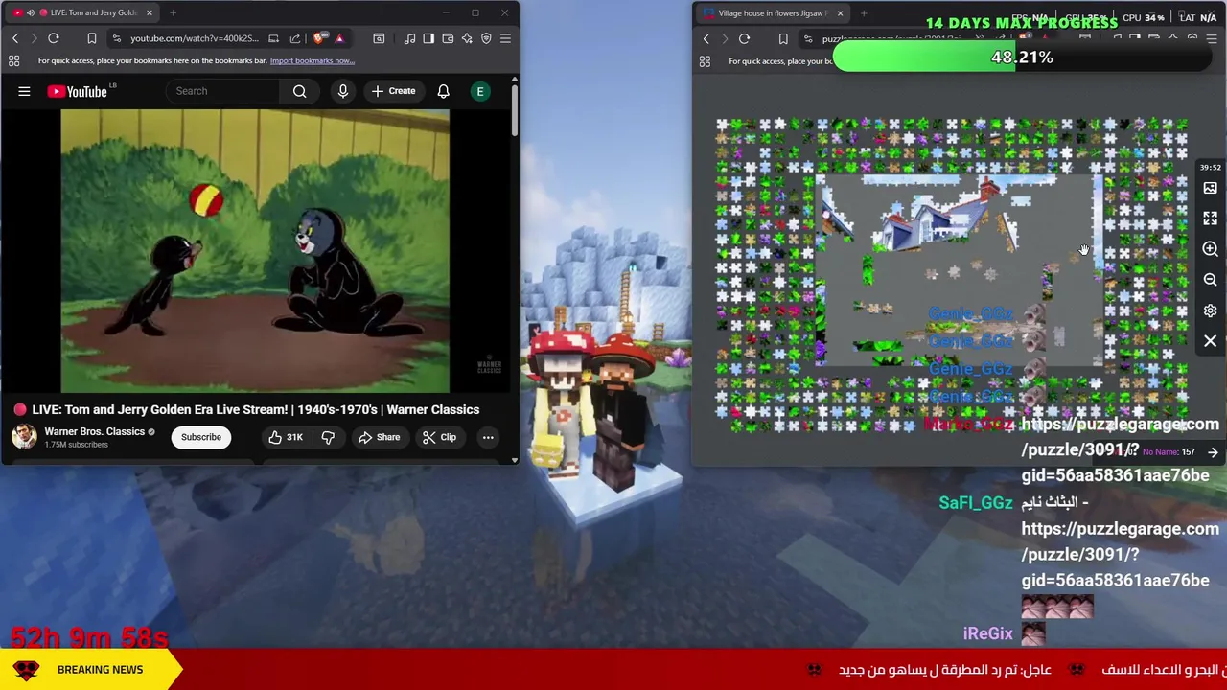Go back in the YouTube browser window
Viewport: 1227px width, 690px height.
[x=14, y=38]
